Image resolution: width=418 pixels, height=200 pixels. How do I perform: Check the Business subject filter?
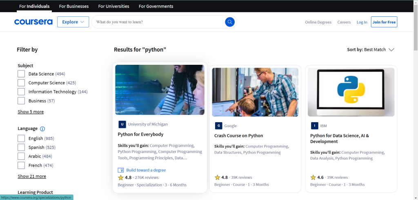point(21,101)
